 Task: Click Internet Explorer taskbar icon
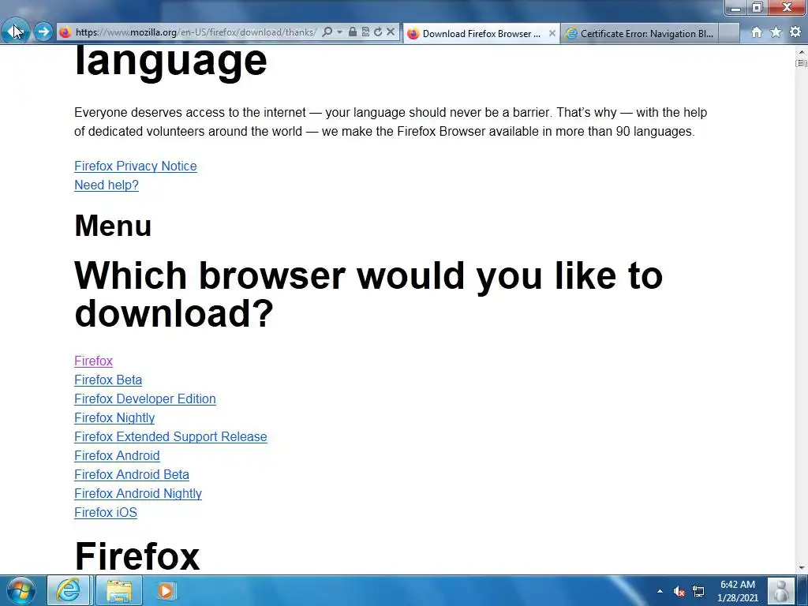coord(69,590)
